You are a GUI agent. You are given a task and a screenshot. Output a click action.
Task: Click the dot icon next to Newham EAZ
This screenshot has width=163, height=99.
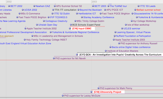[x=34, y=6]
